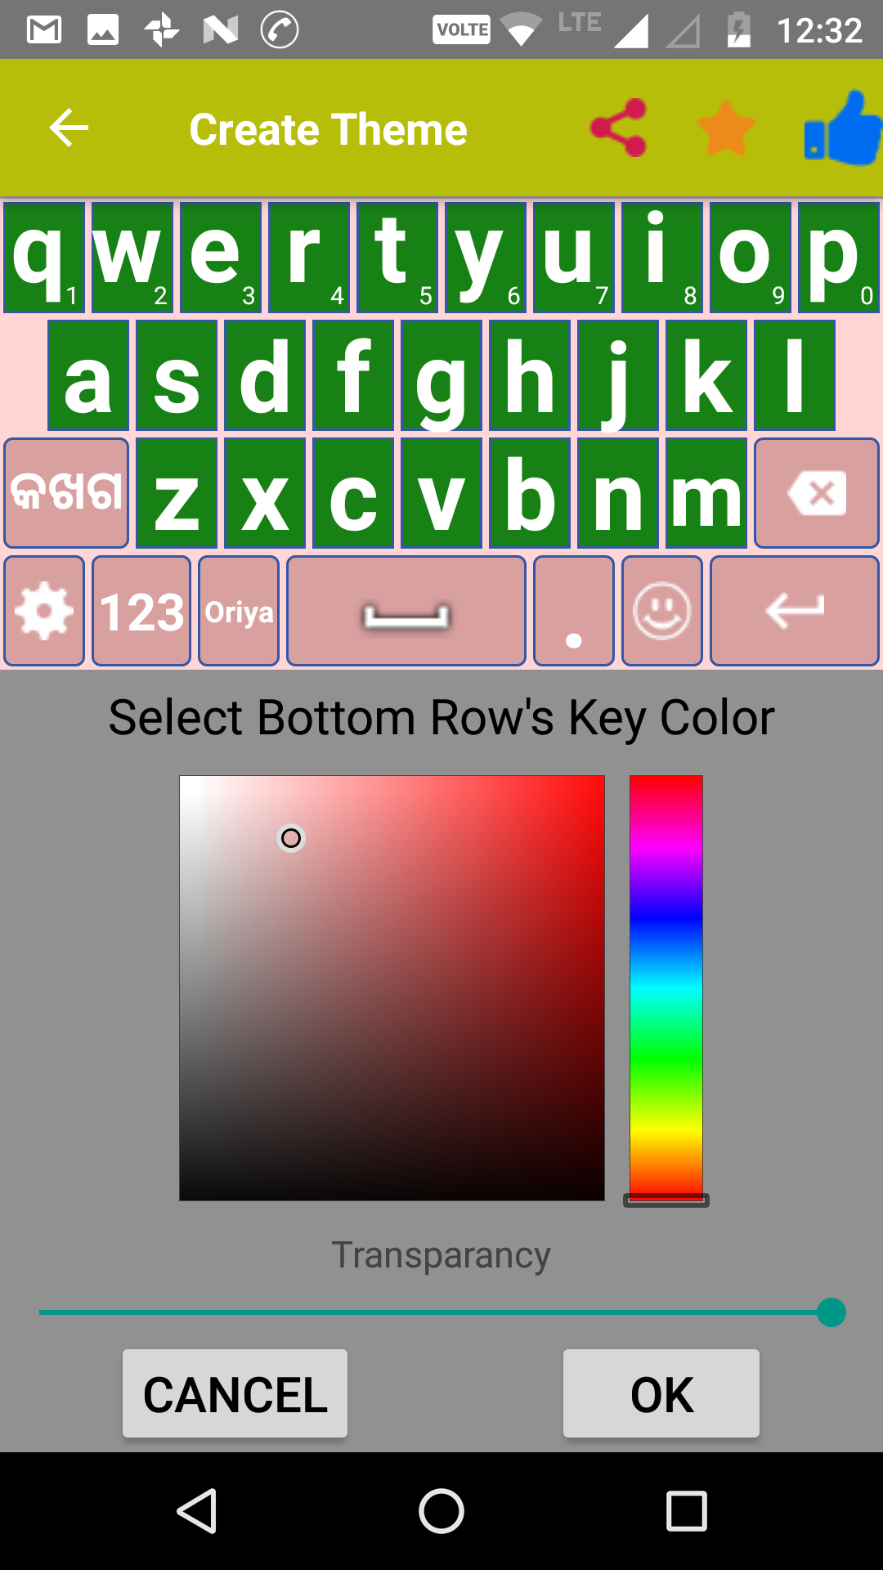Tap the v key
Viewport: 883px width, 1570px height.
click(441, 493)
